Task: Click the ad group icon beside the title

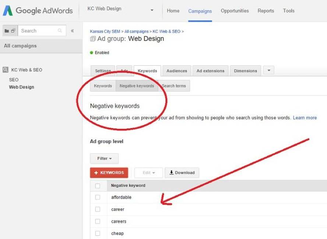Action: point(93,39)
